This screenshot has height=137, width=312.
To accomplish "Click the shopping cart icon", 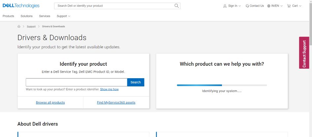I will pos(289,6).
